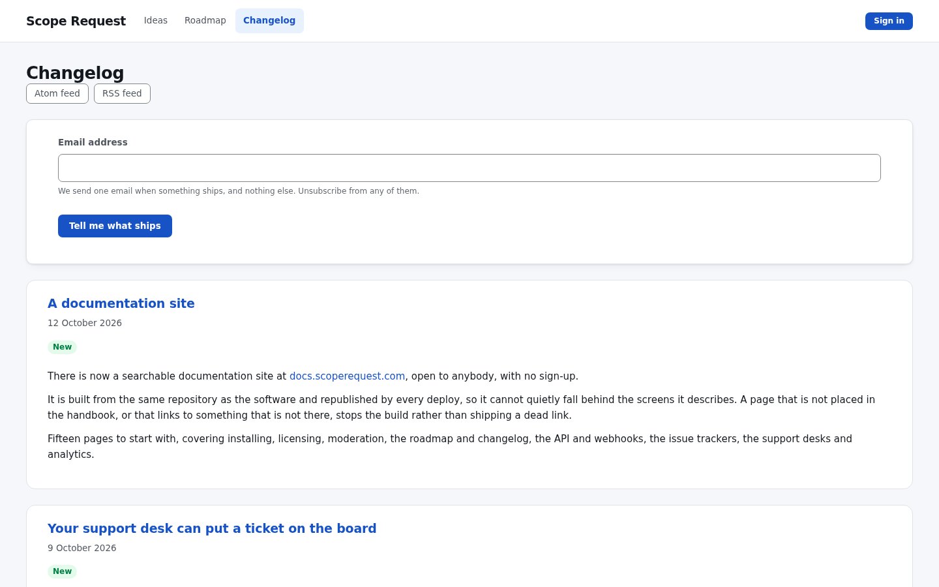Click the 'We send one email' helper text
This screenshot has height=587, width=939.
coord(239,191)
